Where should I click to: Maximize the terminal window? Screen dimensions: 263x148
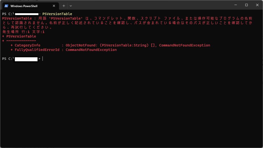(246, 5)
